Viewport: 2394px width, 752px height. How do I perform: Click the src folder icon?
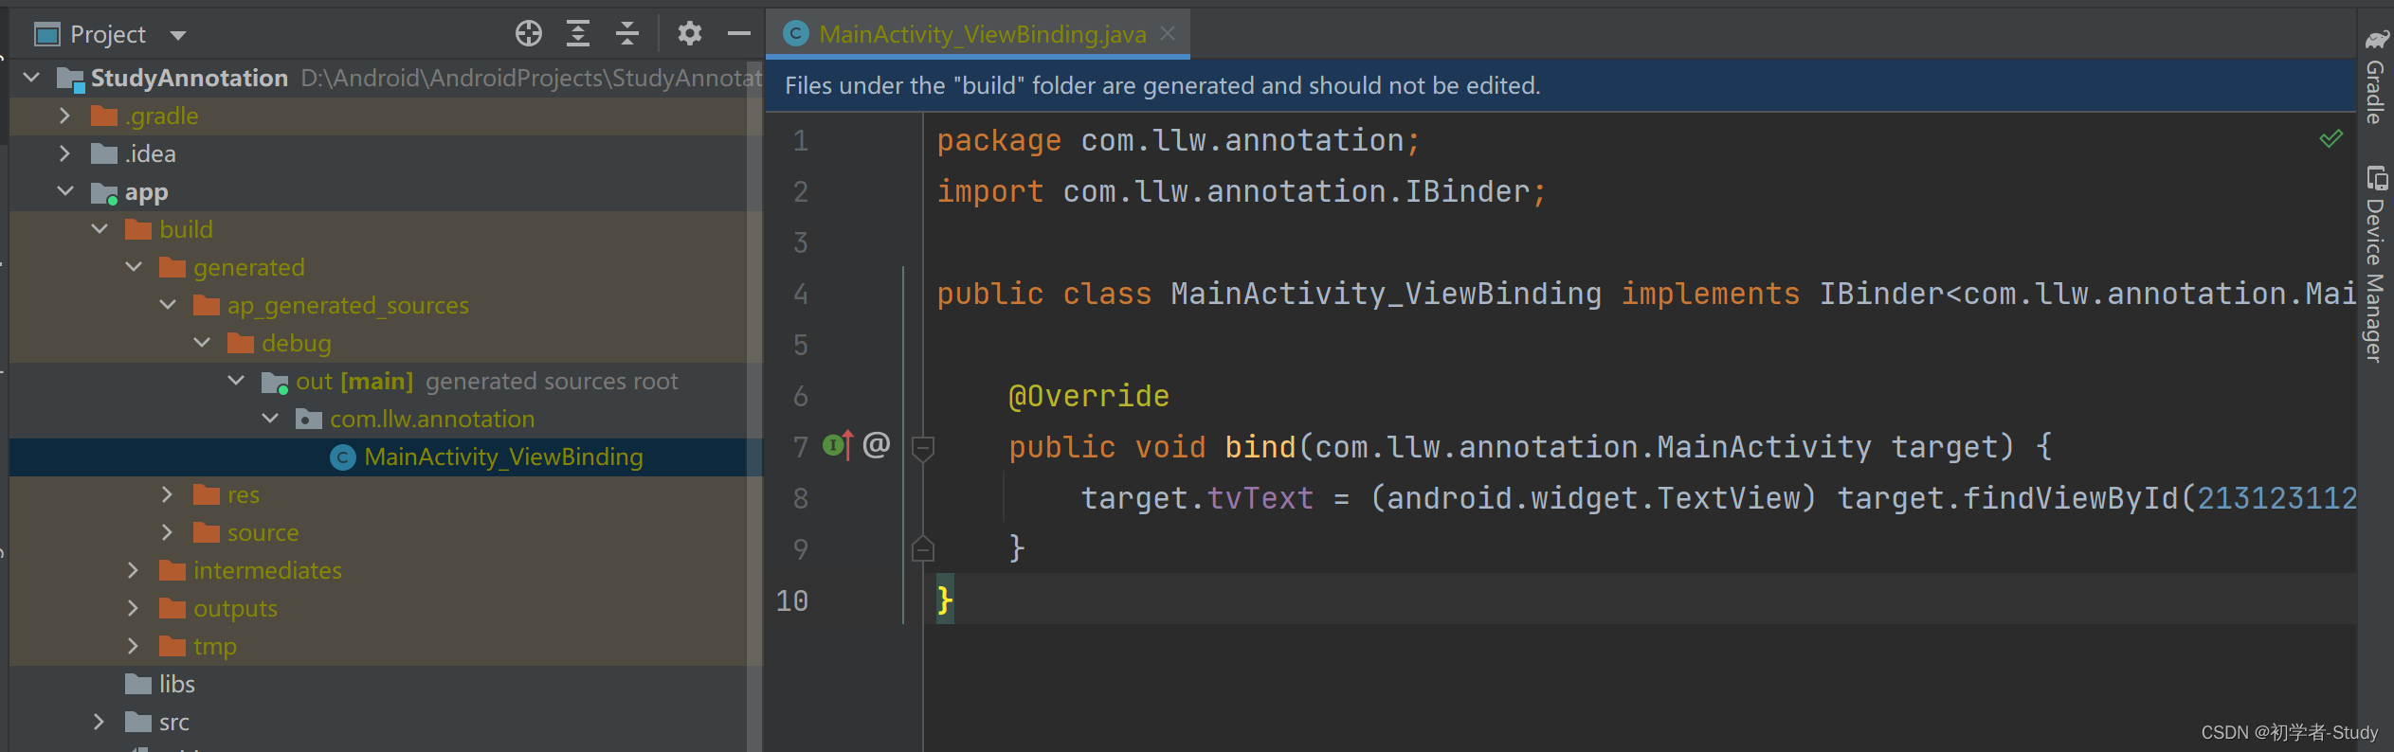pos(138,722)
